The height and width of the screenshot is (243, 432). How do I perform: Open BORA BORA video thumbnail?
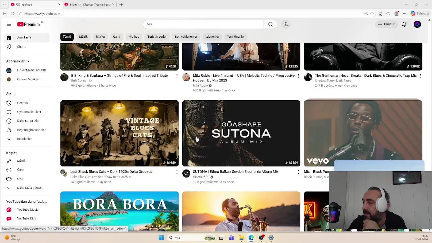(x=119, y=211)
